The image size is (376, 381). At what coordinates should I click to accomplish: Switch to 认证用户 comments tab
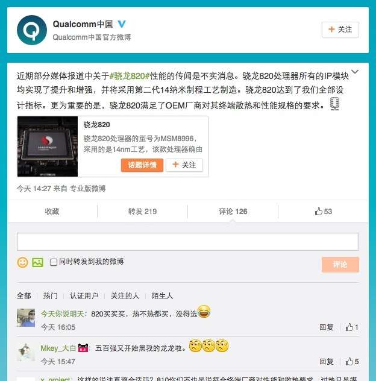point(84,296)
